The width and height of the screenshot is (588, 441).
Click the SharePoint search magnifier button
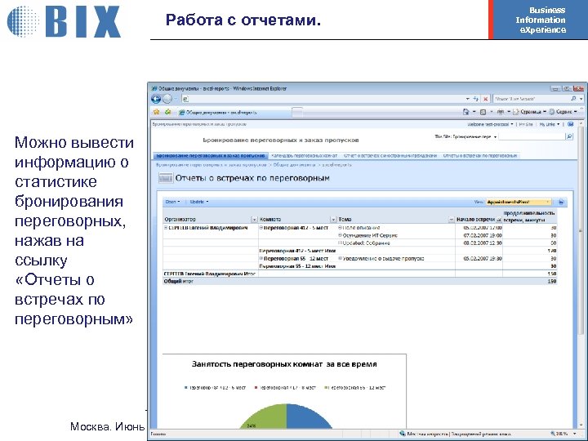point(569,137)
